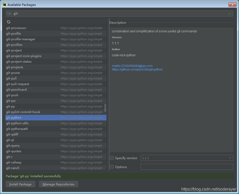Image resolution: width=239 pixels, height=194 pixels.
Task: Clear the git- search with the x icon
Action: point(229,13)
